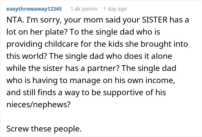Open the '1 day ago' timestamp permalink

point(115,9)
